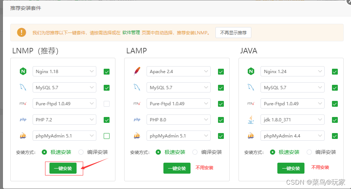Viewport: 351px width, 189px height.
Task: Uncheck jdk 1.8.0_371 checkbox
Action: click(x=335, y=120)
